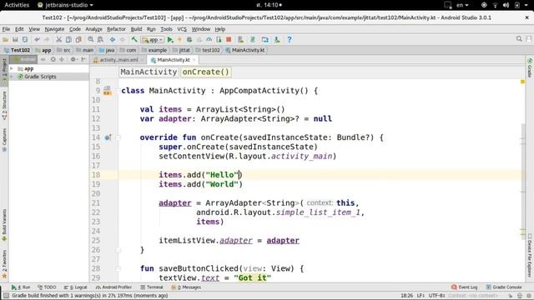Image resolution: width=534 pixels, height=300 pixels.
Task: Click the yellow warning marker in editor stripe
Action: coord(522,82)
